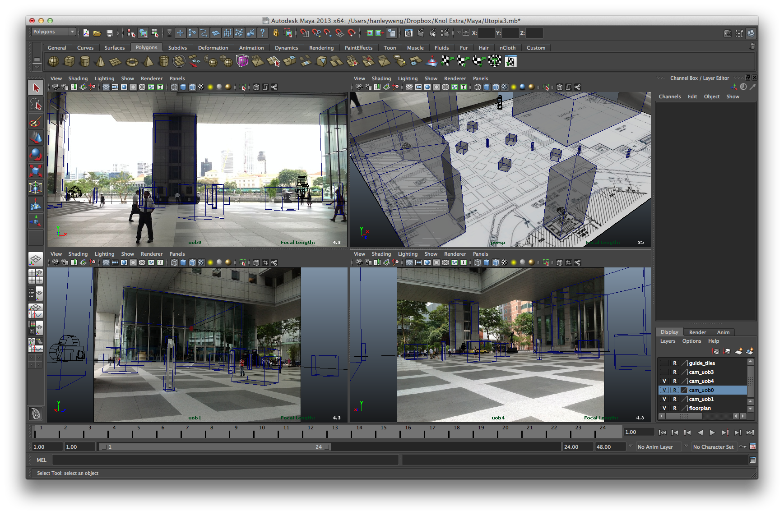Open Channels menu in Channel Box

point(669,97)
